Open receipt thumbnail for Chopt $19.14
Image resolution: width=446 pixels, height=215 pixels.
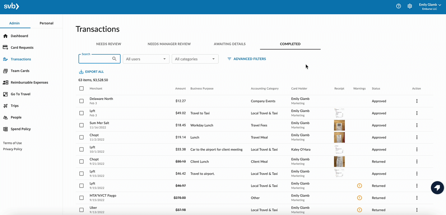(339, 137)
